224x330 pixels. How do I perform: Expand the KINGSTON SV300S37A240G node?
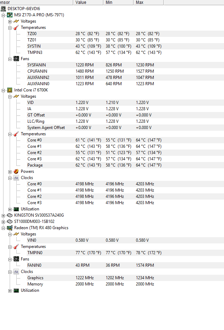[3, 216]
